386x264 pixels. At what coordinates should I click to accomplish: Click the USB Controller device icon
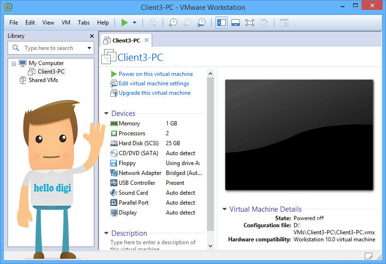point(114,183)
